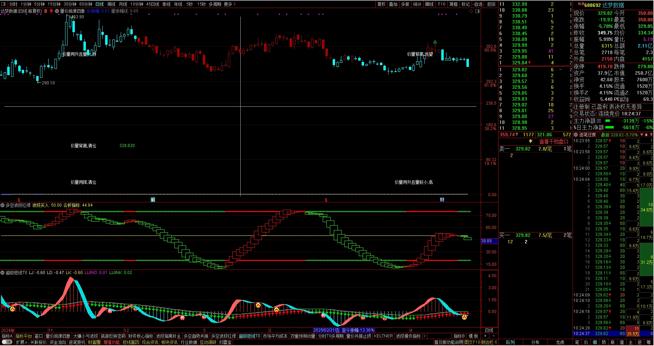Image resolution: width=654 pixels, height=346 pixels.
Task: Show more indicator tabs after 波段操作指标
Action: click(x=424, y=336)
